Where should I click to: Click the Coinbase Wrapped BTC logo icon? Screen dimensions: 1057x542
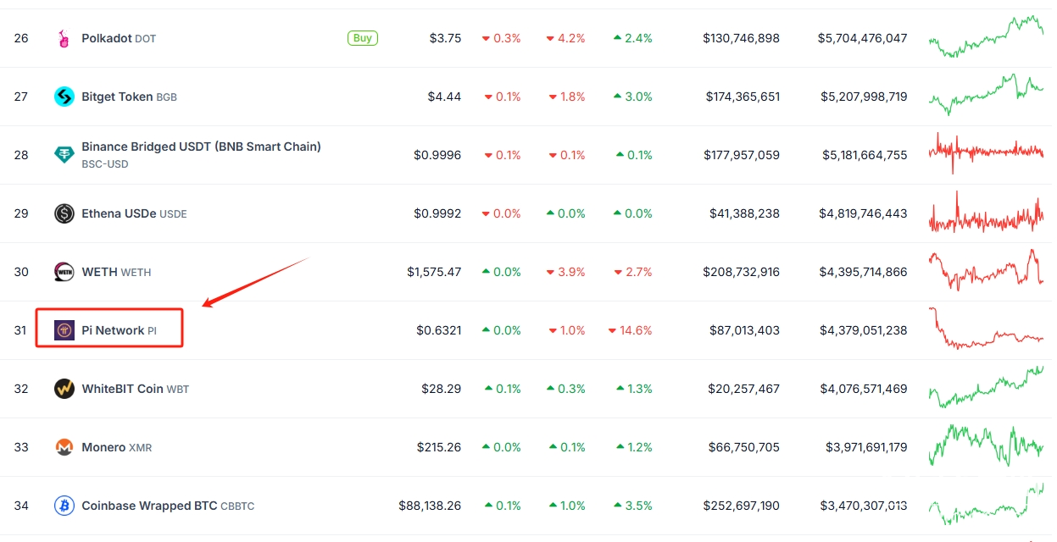tap(64, 506)
